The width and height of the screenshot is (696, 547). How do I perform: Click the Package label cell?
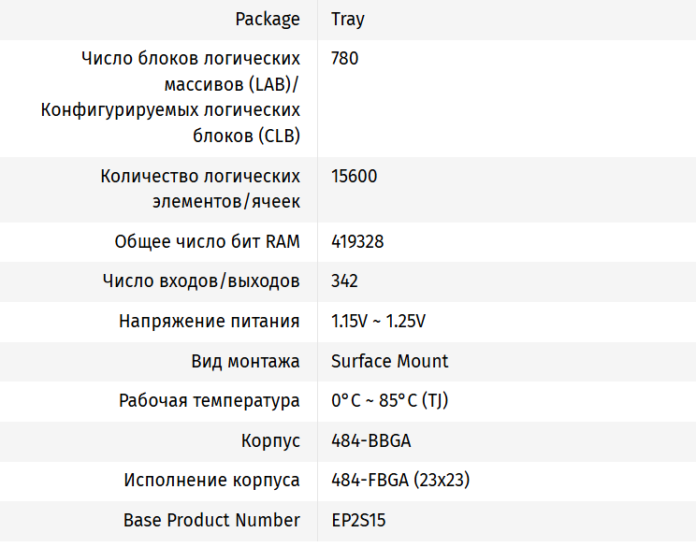268,19
